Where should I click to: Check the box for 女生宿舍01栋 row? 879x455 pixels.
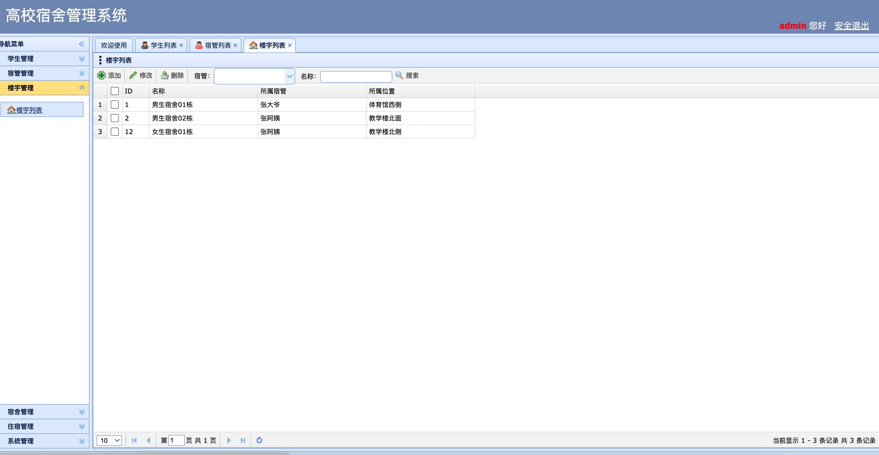click(x=115, y=131)
